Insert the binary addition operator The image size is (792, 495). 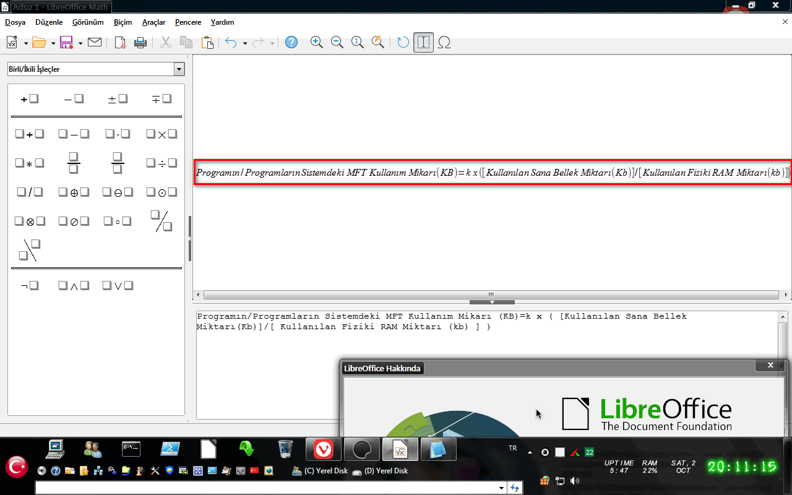30,134
